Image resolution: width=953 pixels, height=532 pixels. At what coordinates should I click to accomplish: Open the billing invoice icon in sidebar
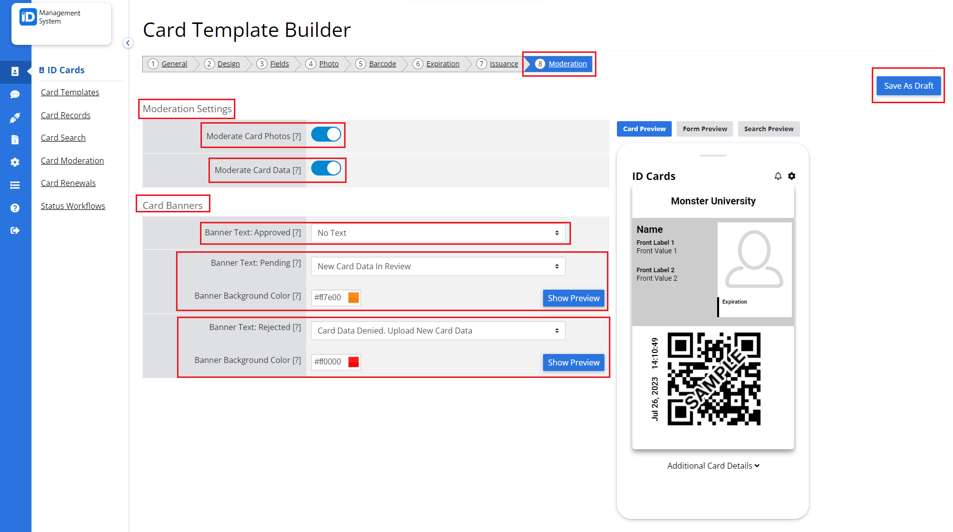(15, 140)
